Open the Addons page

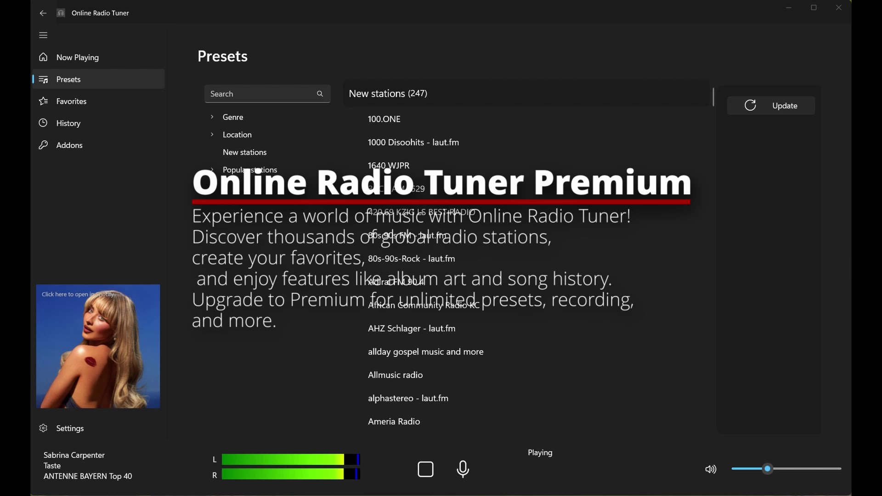point(69,145)
